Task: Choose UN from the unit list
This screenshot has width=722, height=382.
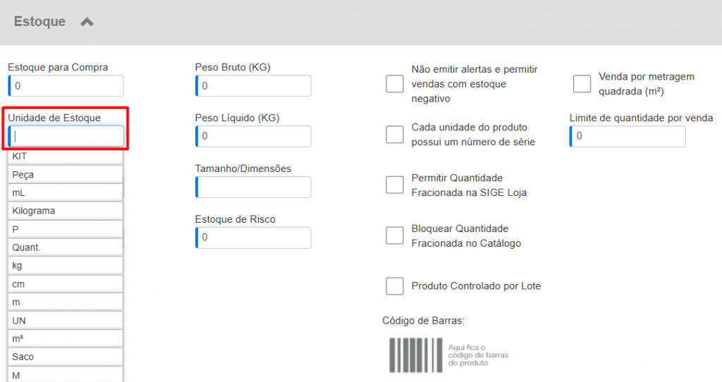Action: pos(66,321)
